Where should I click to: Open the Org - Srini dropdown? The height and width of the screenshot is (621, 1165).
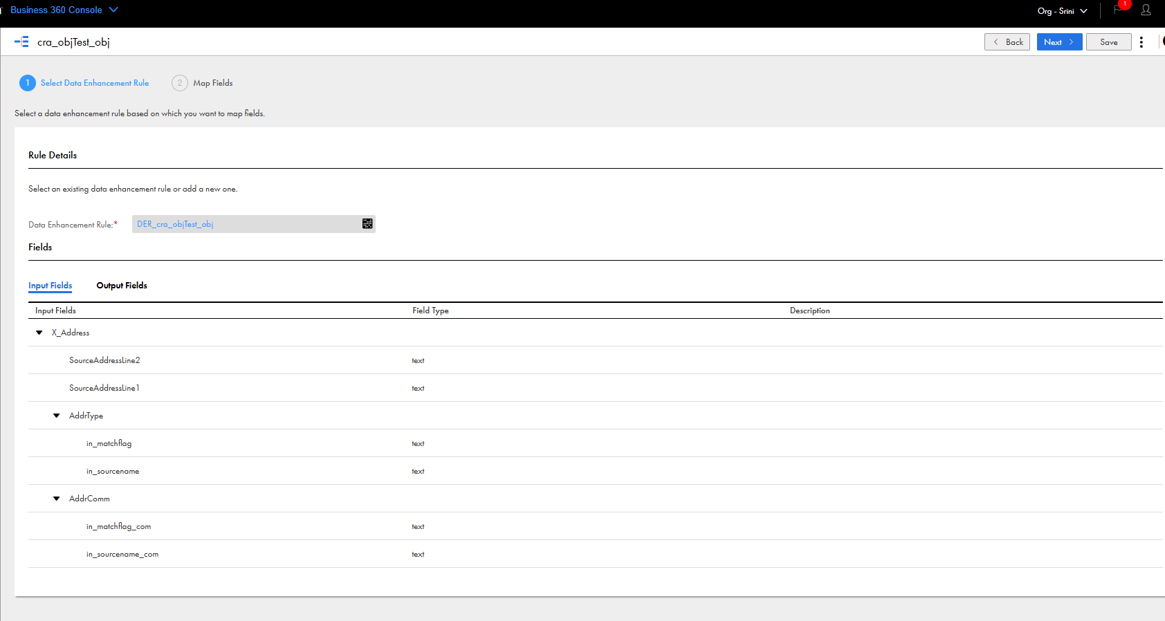click(x=1063, y=11)
